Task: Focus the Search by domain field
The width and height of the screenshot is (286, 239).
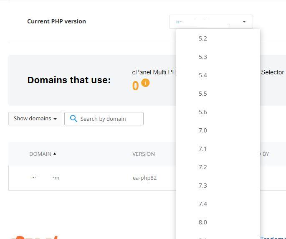Action: tap(110, 119)
